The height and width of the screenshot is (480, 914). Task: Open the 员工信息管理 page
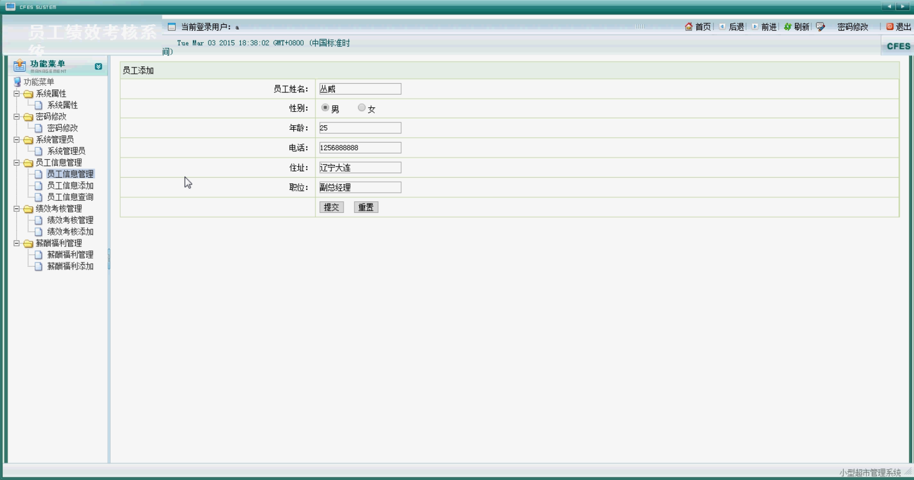tap(70, 174)
